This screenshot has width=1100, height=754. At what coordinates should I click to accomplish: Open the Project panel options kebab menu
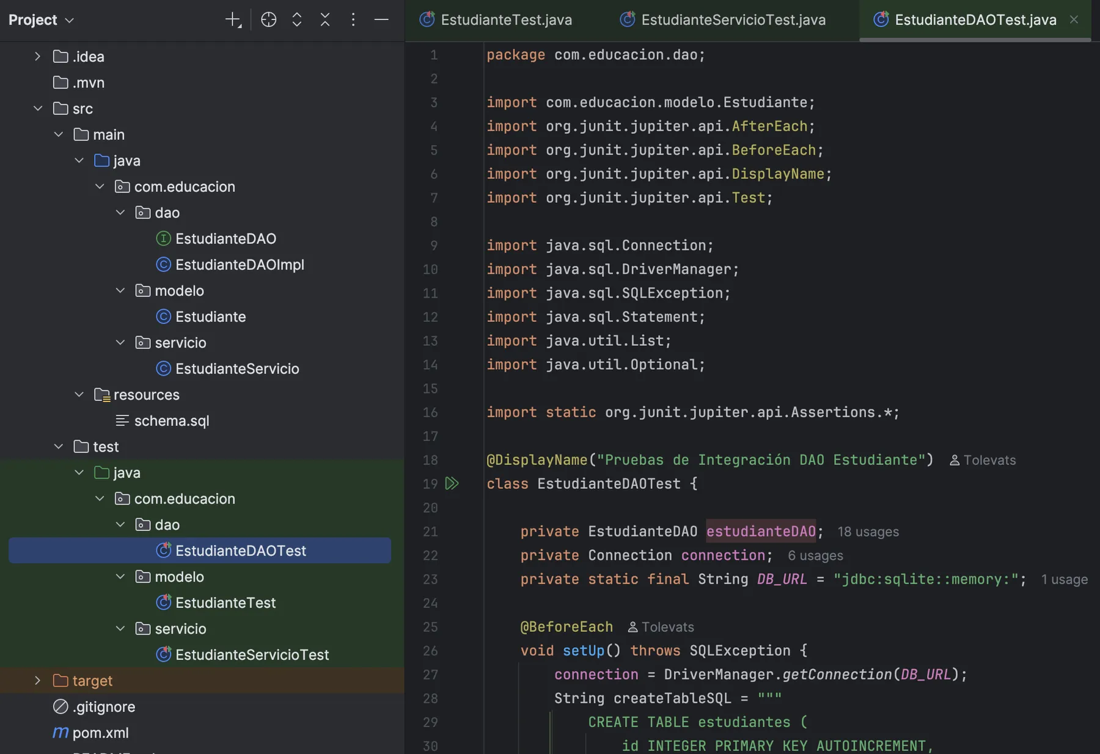(x=353, y=20)
